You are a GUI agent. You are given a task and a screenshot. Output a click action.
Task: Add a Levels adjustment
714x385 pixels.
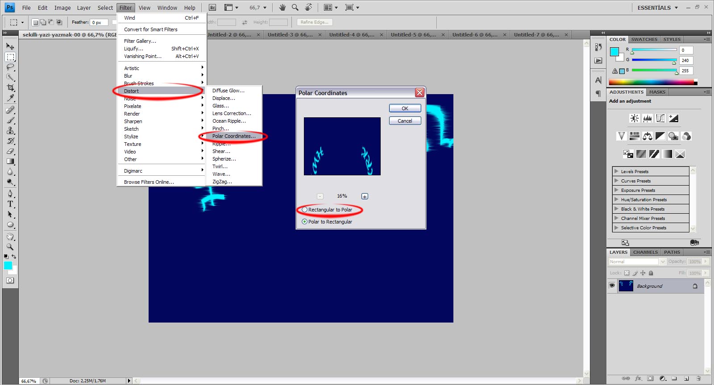point(648,118)
